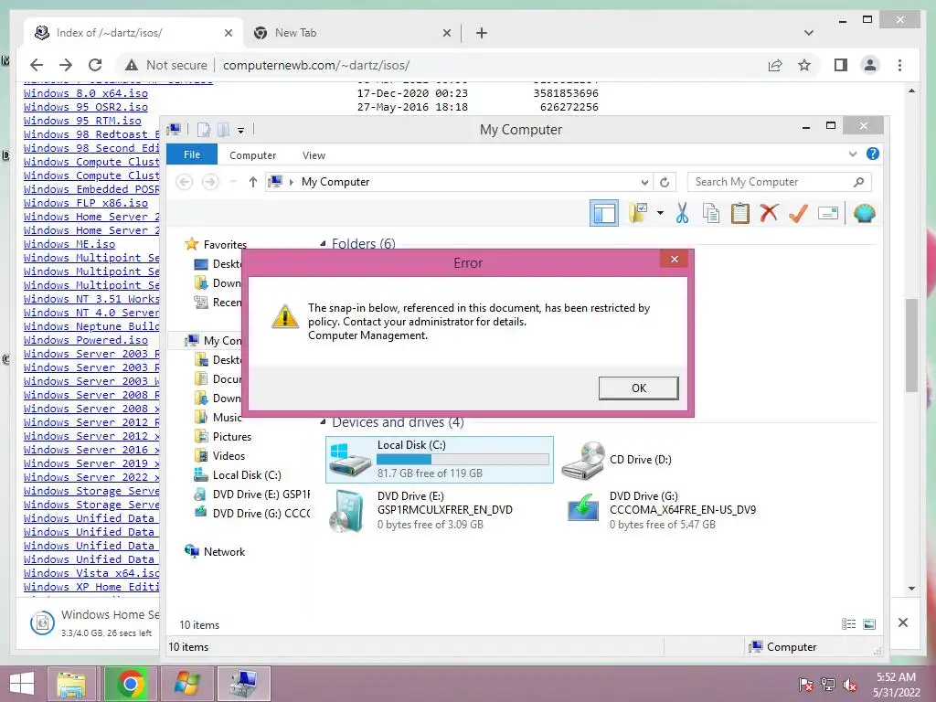Image resolution: width=936 pixels, height=702 pixels.
Task: Switch to large icons view in status bar
Action: coord(870,624)
